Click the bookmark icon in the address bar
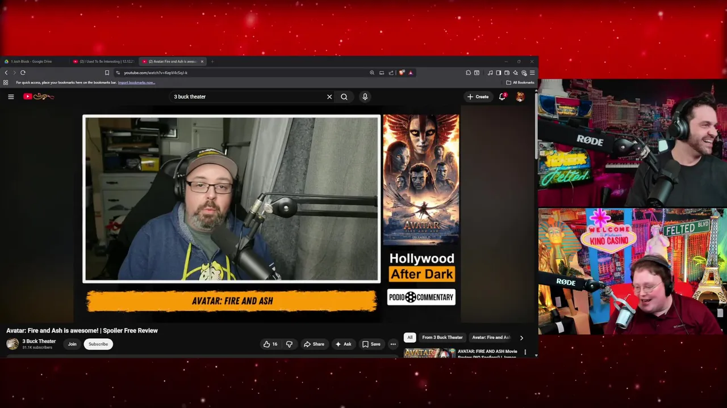Image resolution: width=727 pixels, height=408 pixels. click(107, 73)
